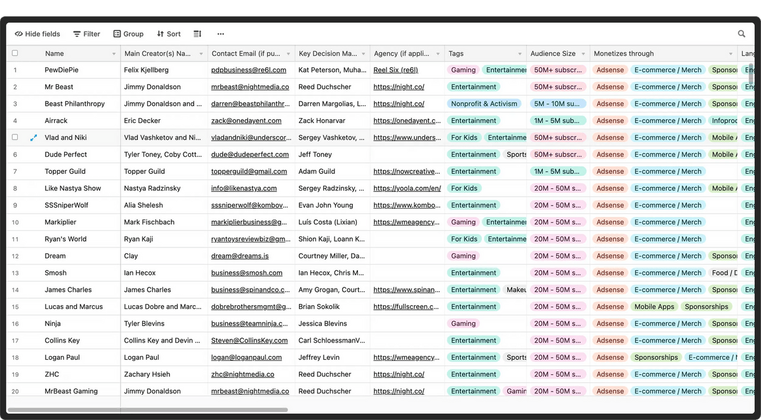Open the pdpbusiness@re6l.com email link
Viewport: 761px width, 420px height.
(x=249, y=70)
